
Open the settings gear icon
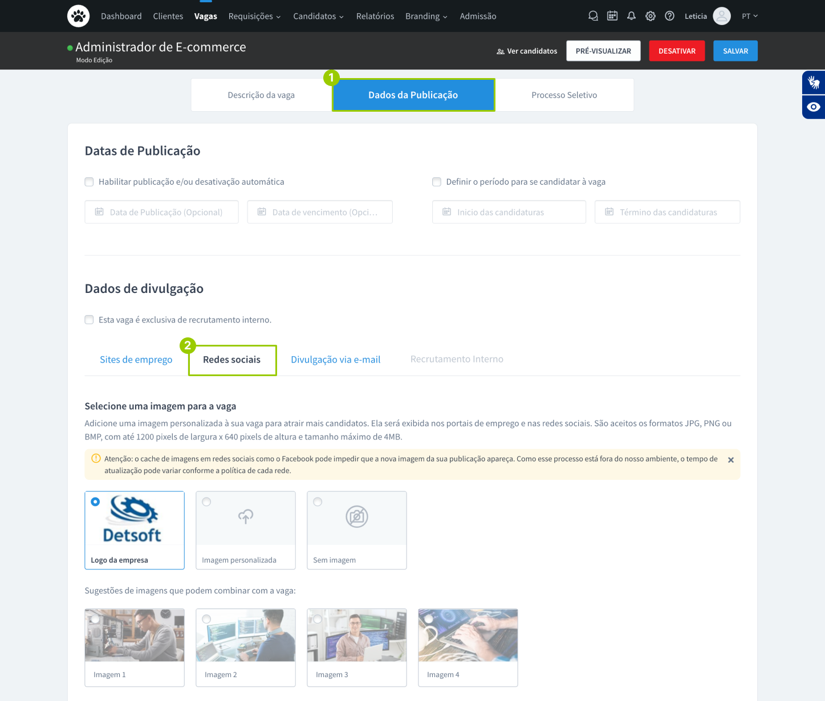[651, 16]
